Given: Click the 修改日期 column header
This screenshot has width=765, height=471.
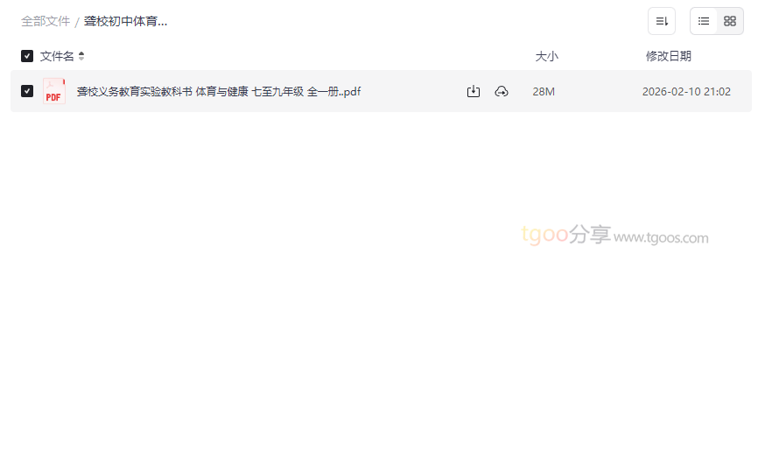Looking at the screenshot, I should point(669,56).
